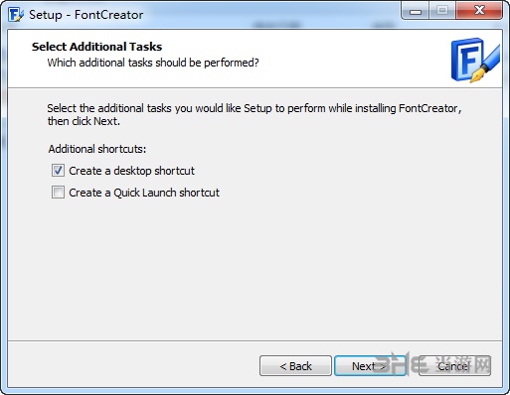Click the instruction text mentioning installing FontCreator
510x395 pixels.
[x=255, y=114]
